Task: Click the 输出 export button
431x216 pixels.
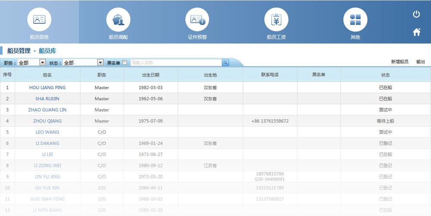Action: pyautogui.click(x=421, y=62)
